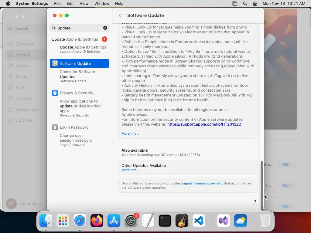Click the Also available heading
The image size is (311, 233).
pyautogui.click(x=135, y=150)
